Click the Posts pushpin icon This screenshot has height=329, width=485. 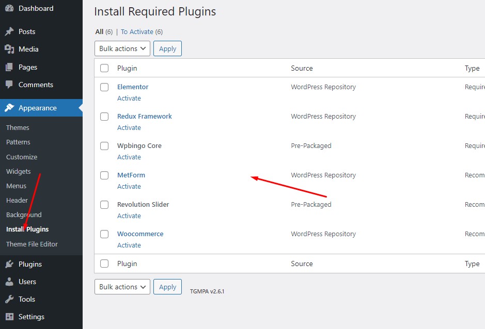click(x=9, y=31)
